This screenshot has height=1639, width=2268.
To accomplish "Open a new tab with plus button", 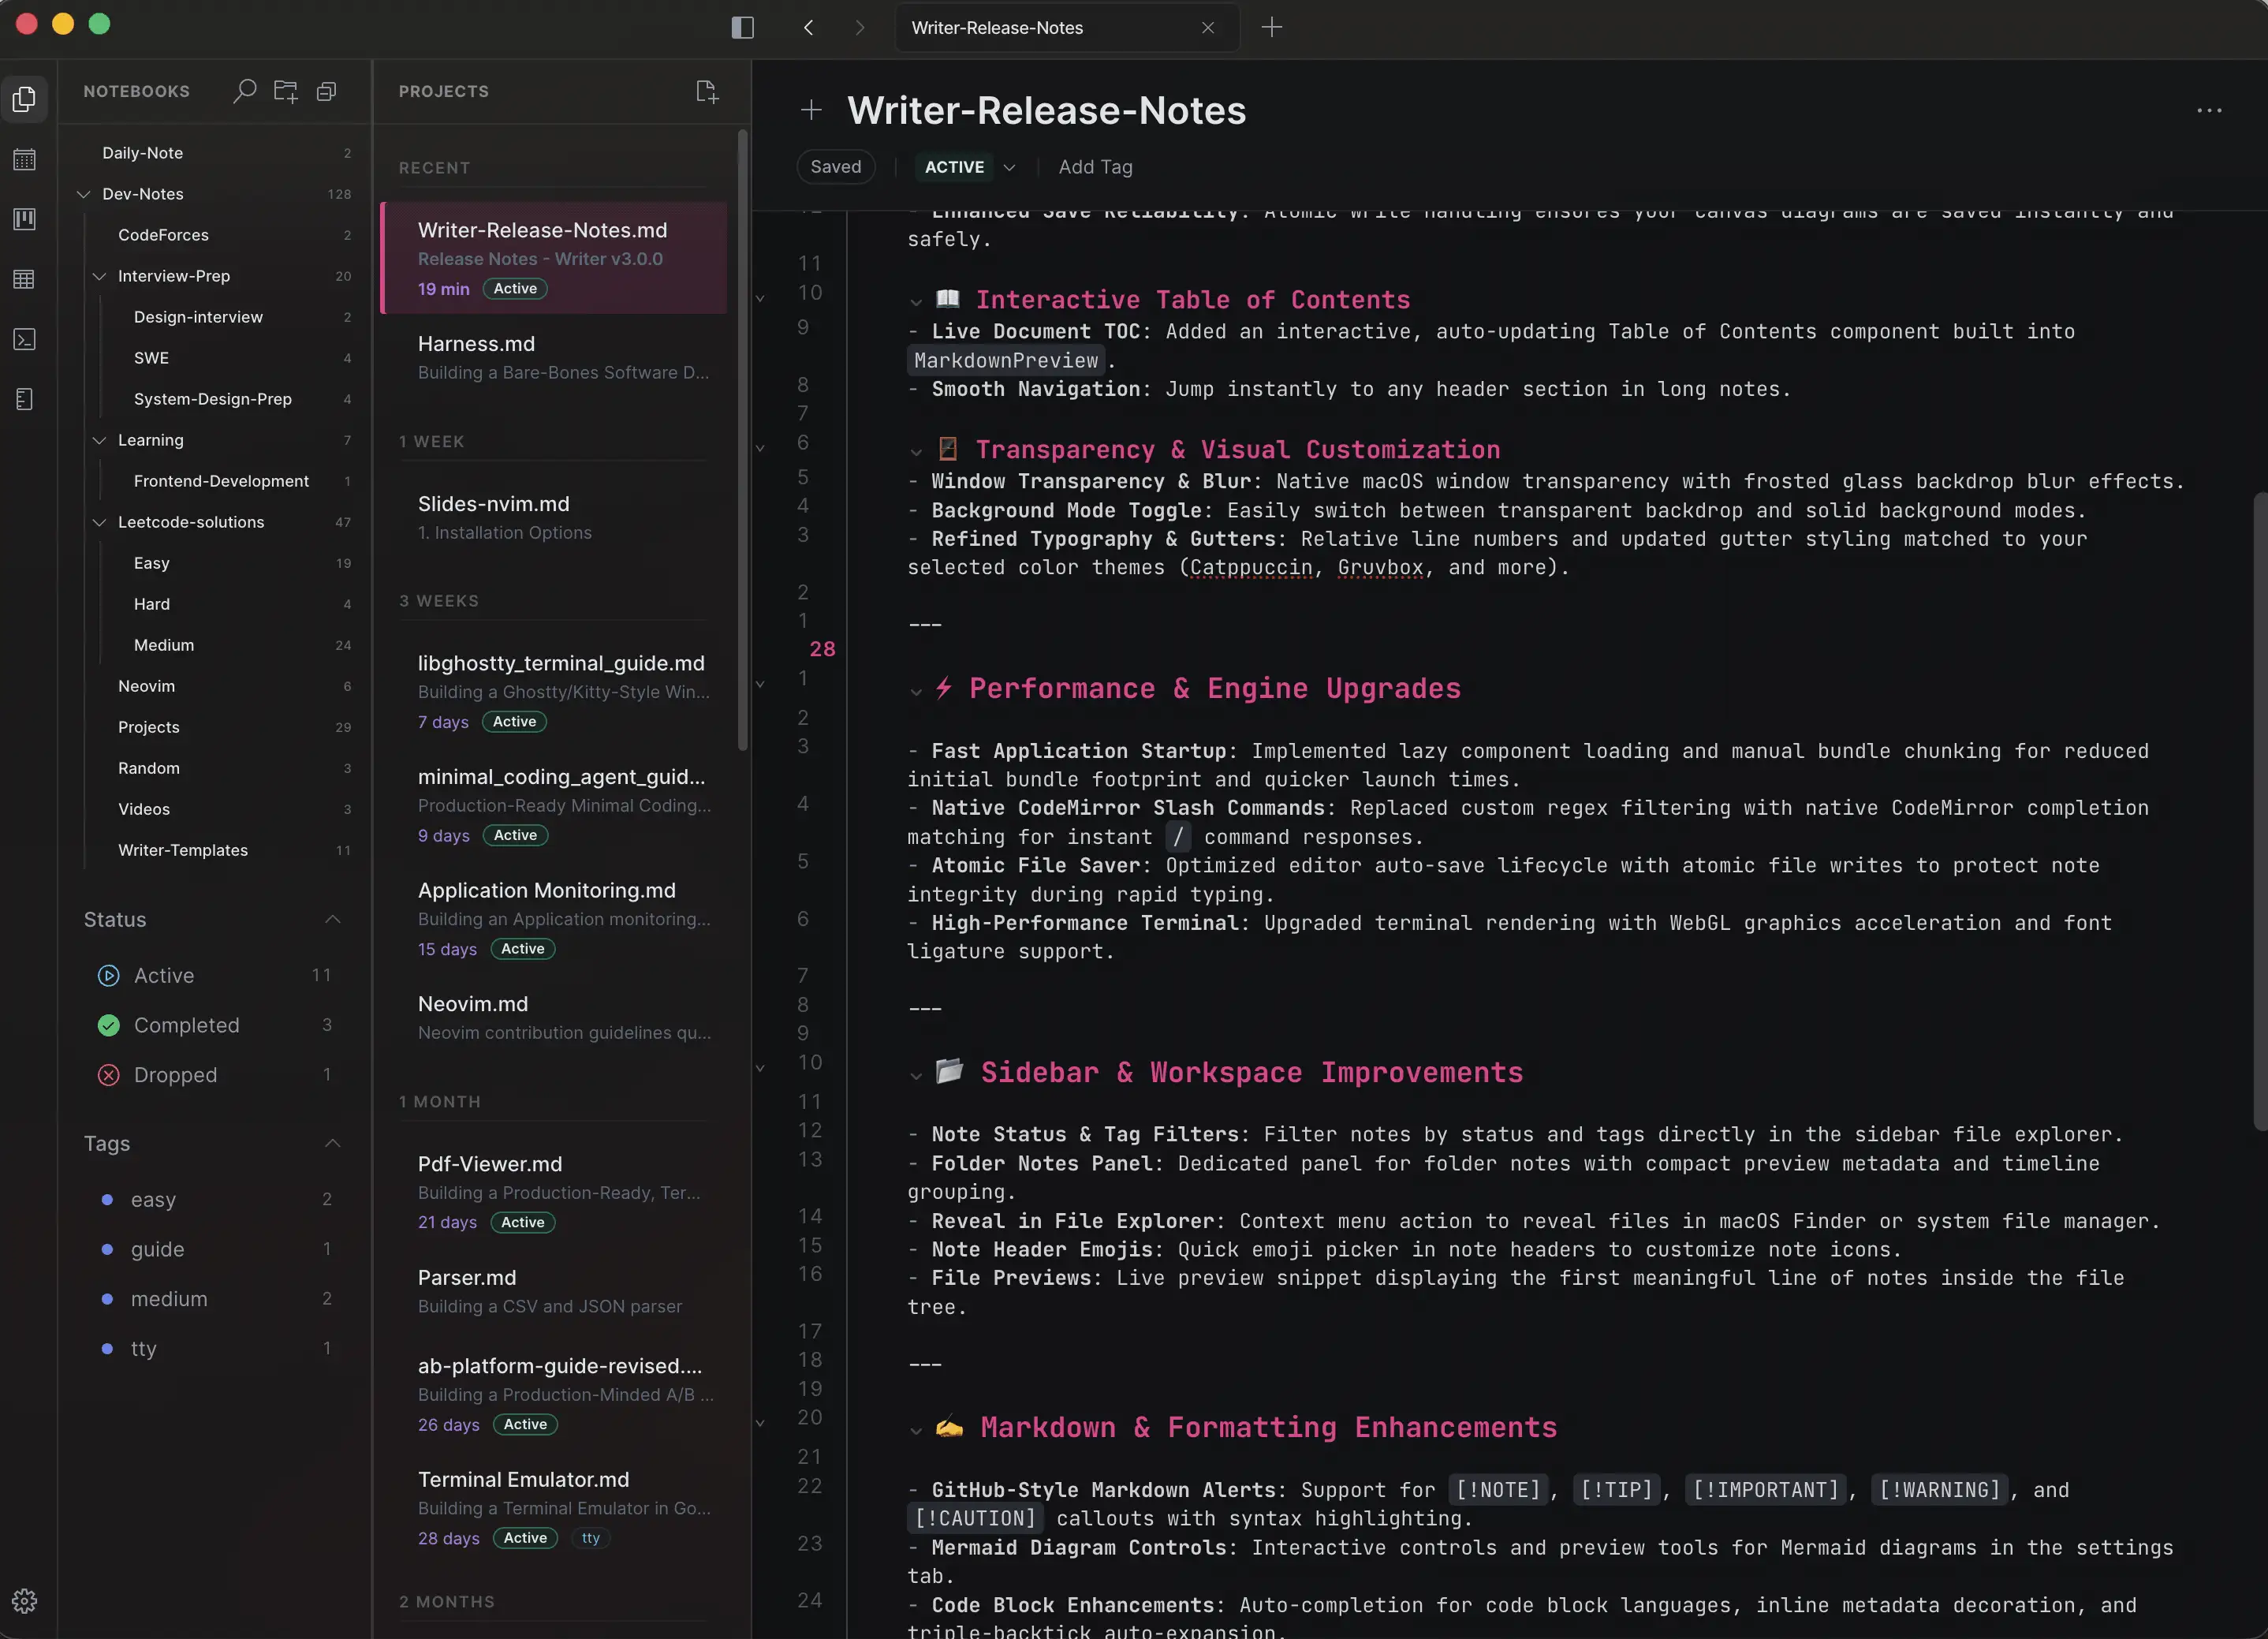I will pos(1271,27).
